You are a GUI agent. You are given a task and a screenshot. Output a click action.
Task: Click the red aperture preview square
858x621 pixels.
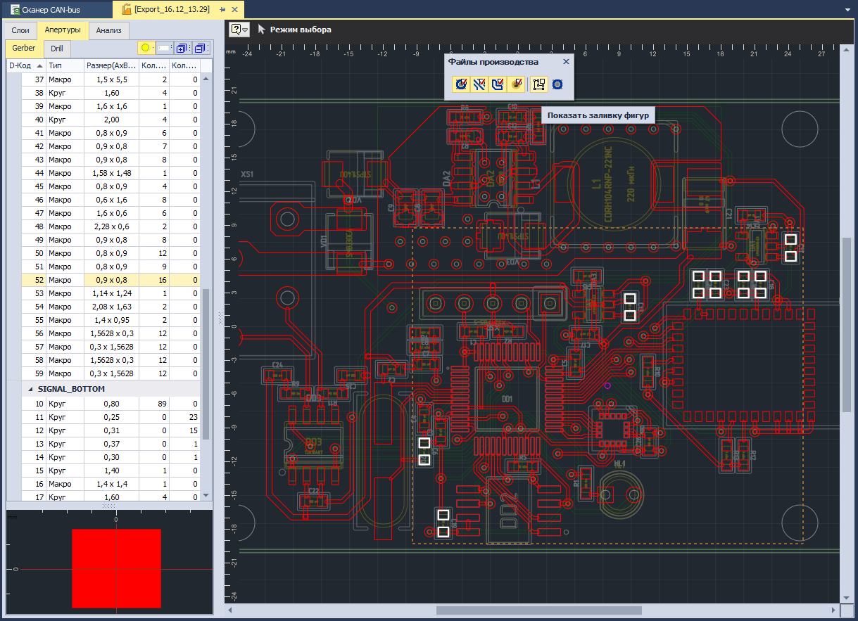click(116, 568)
